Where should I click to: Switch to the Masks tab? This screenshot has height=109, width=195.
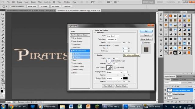point(179,76)
